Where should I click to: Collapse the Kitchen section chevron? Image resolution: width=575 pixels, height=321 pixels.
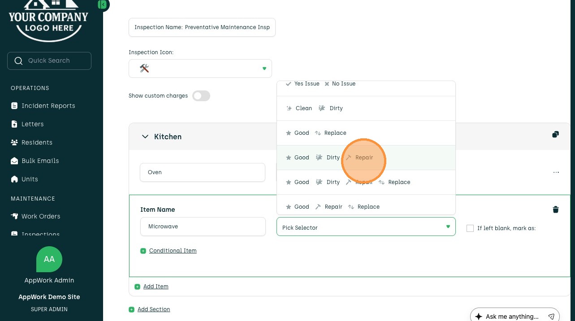pyautogui.click(x=145, y=137)
